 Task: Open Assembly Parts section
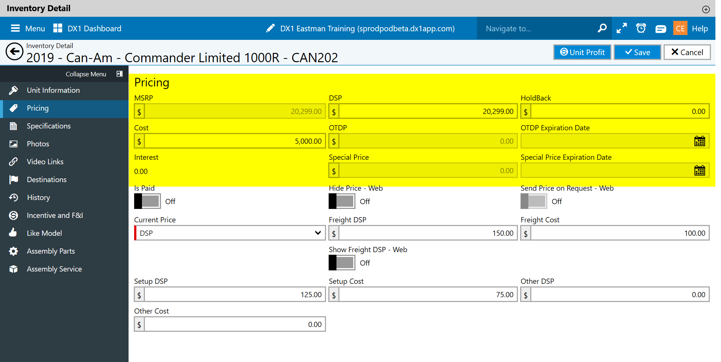coord(64,251)
